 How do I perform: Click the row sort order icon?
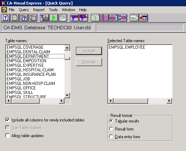click(123, 18)
